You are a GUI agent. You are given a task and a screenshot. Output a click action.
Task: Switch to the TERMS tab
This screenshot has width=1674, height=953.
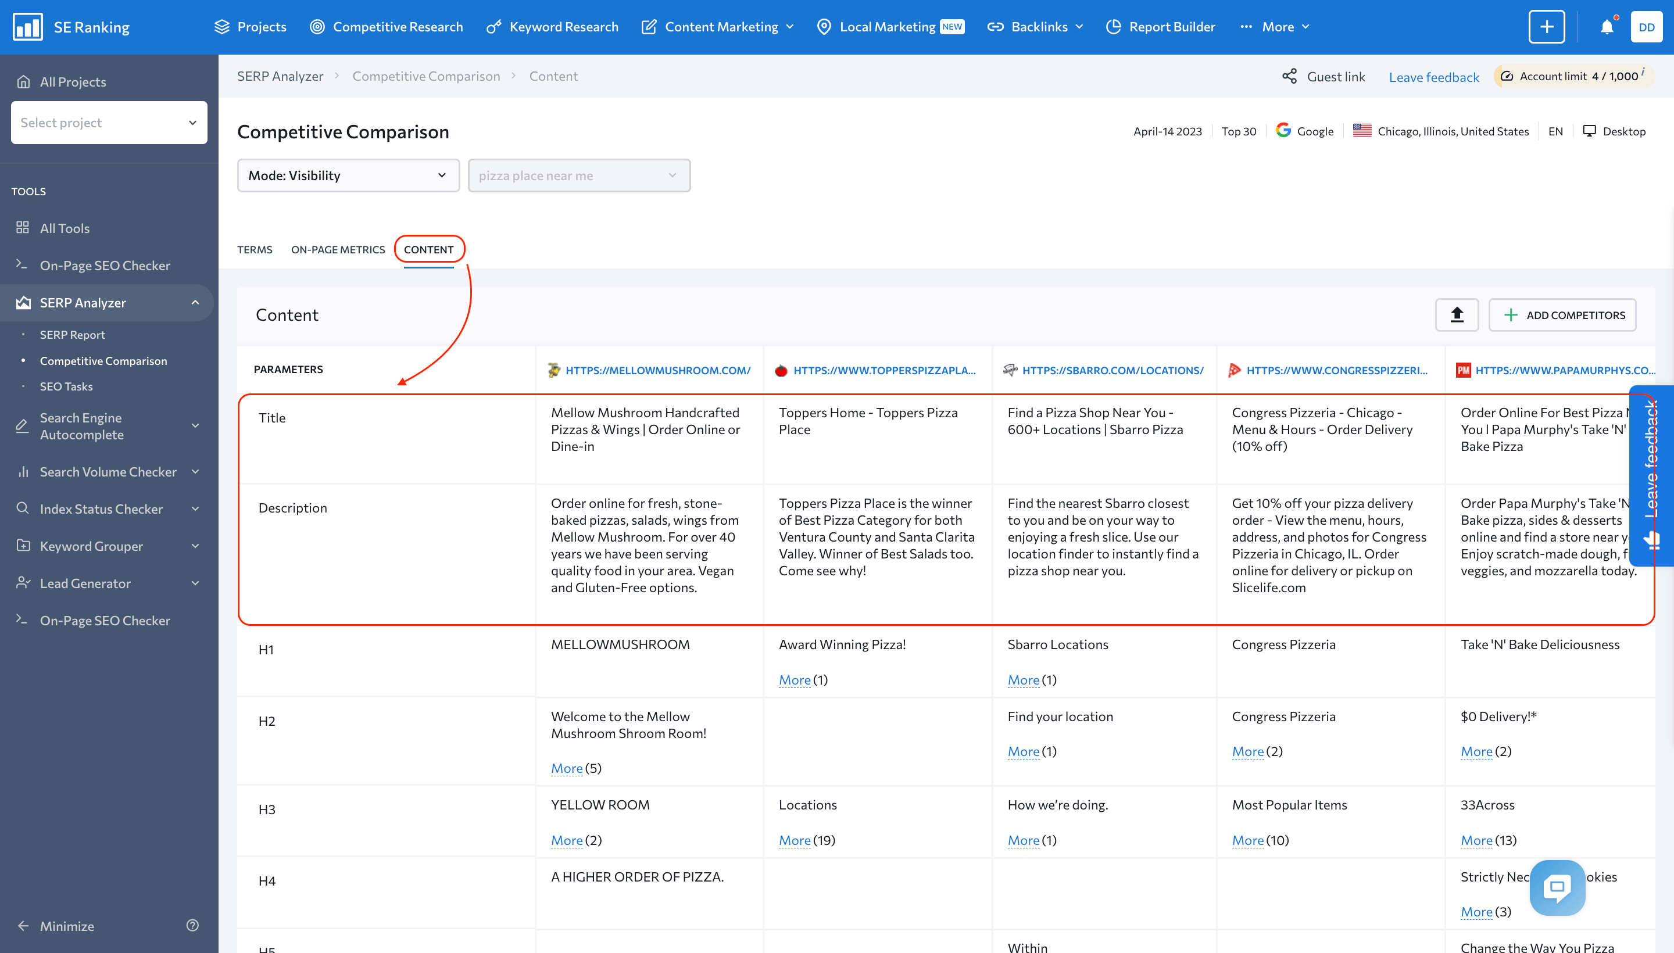254,249
